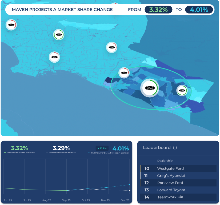Select the Ford marker on the ellipse's upper-left edge

pos(124,73)
